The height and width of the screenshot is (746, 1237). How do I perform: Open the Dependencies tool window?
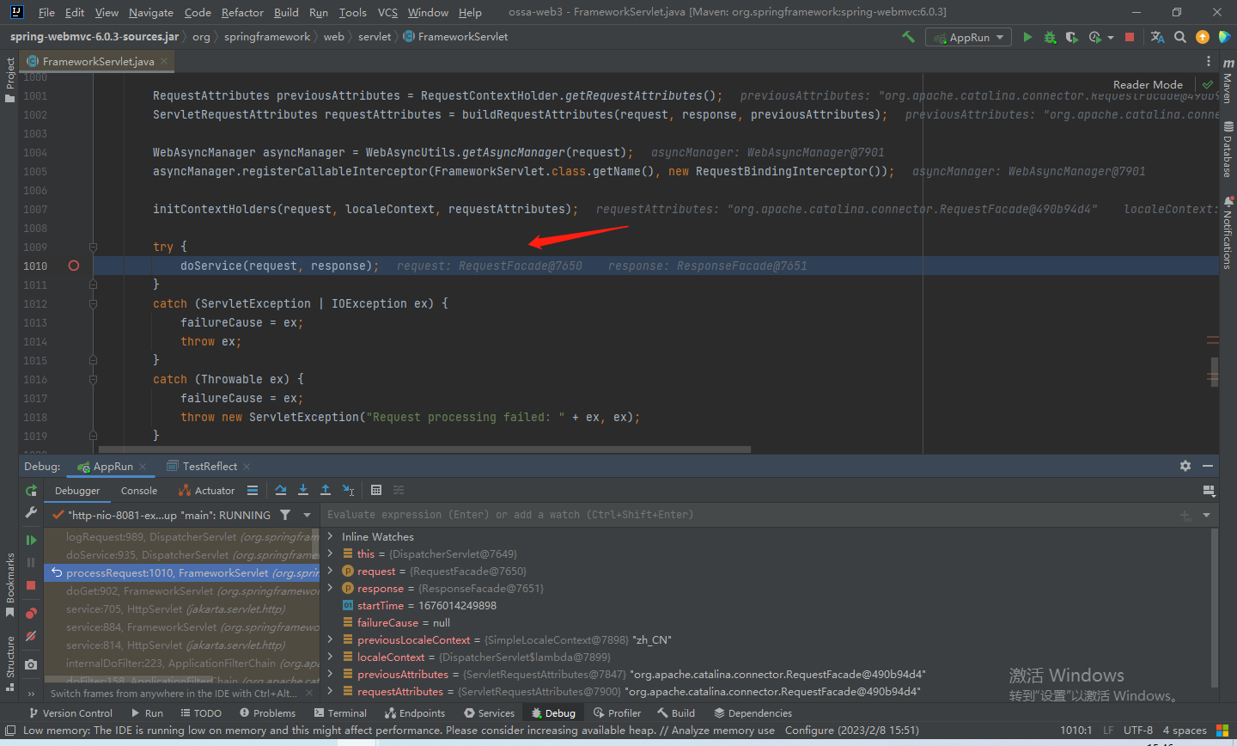point(753,712)
